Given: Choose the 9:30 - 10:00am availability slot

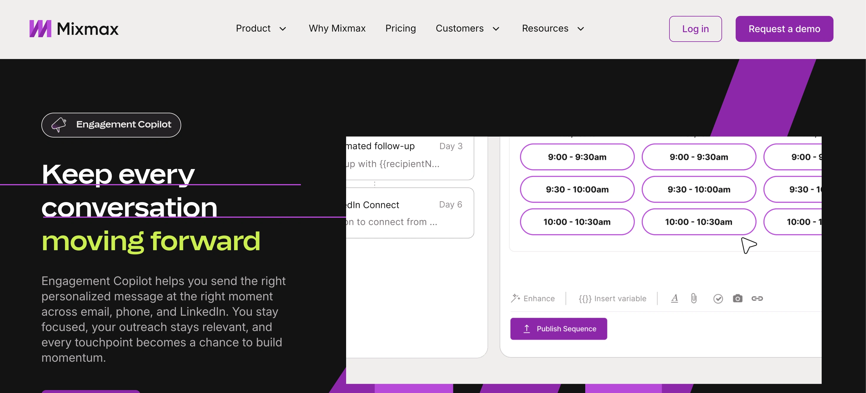Looking at the screenshot, I should coord(577,189).
